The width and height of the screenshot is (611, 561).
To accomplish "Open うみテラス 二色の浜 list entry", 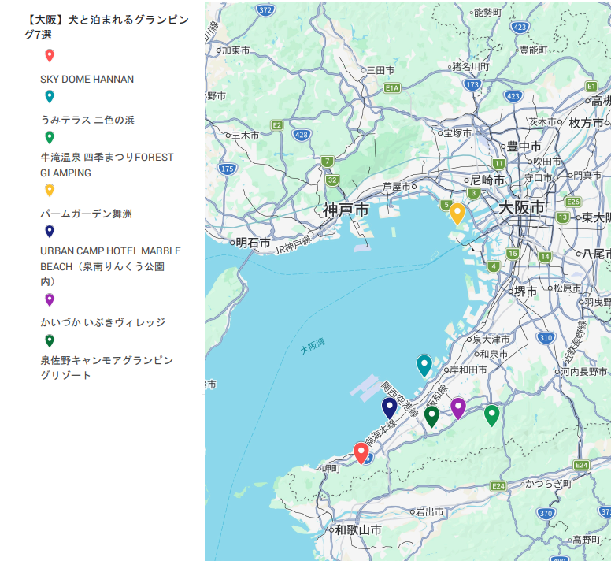I will coord(87,120).
